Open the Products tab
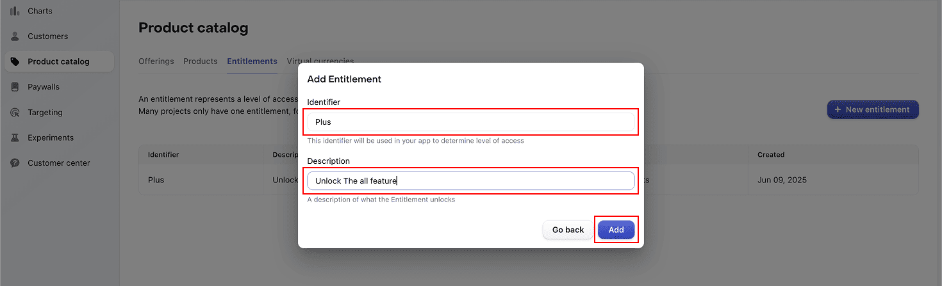Screen dimensions: 942x286 tap(200, 61)
